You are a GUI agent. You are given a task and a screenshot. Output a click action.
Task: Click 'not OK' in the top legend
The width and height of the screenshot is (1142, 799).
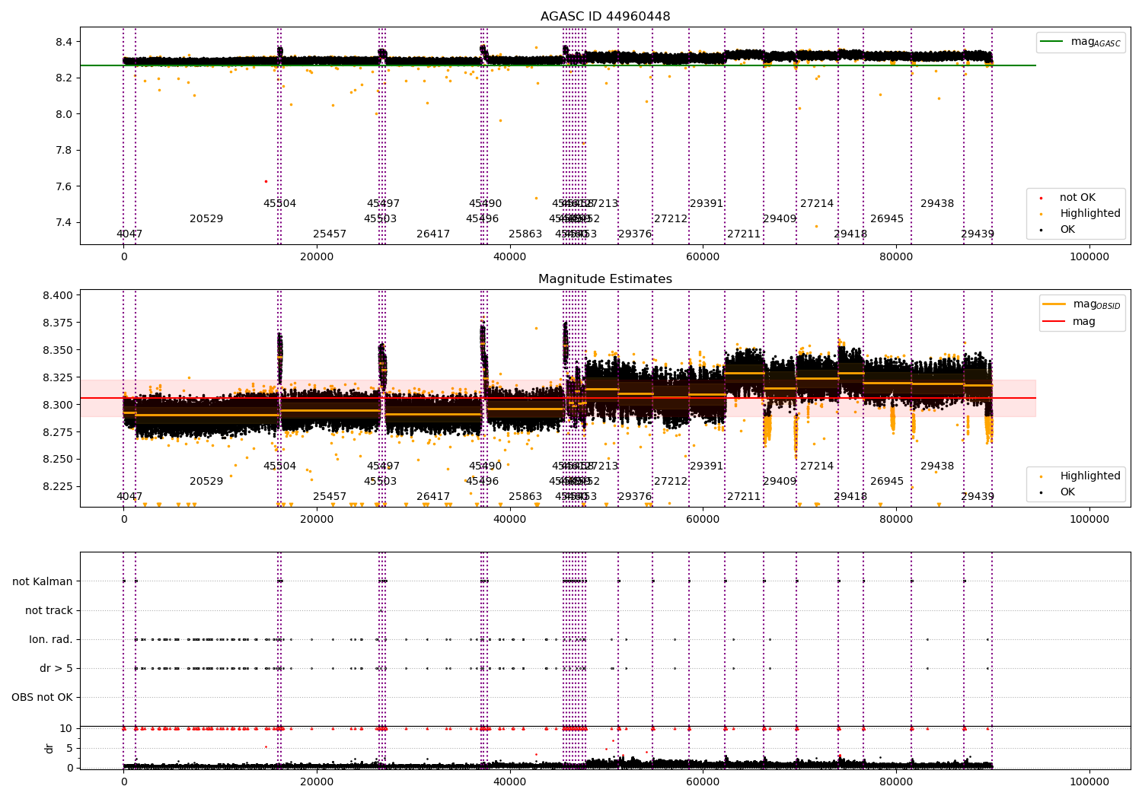(1077, 198)
